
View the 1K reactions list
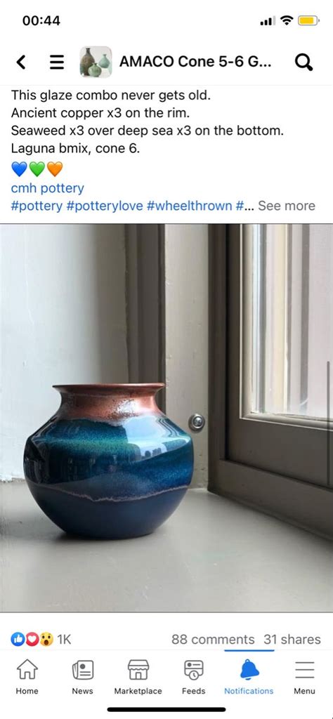pos(64,639)
